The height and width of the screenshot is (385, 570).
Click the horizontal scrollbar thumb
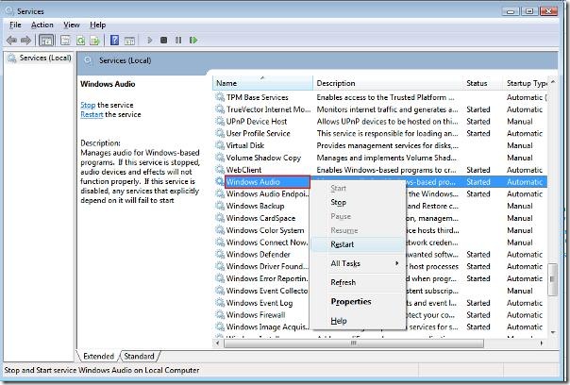click(354, 343)
